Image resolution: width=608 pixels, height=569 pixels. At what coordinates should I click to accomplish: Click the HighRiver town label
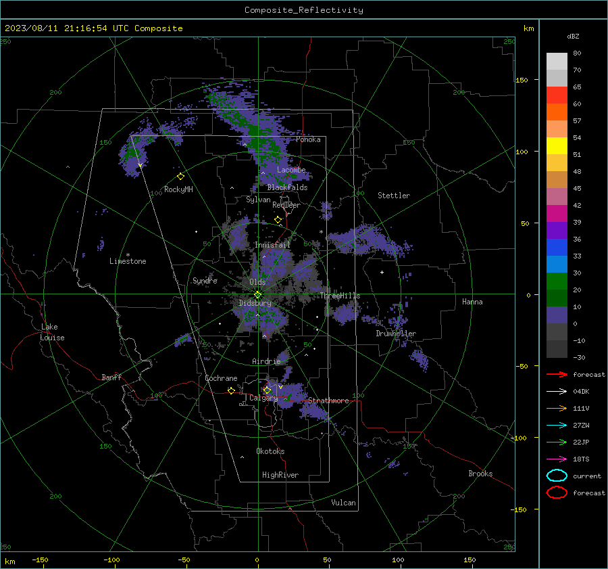tap(280, 475)
